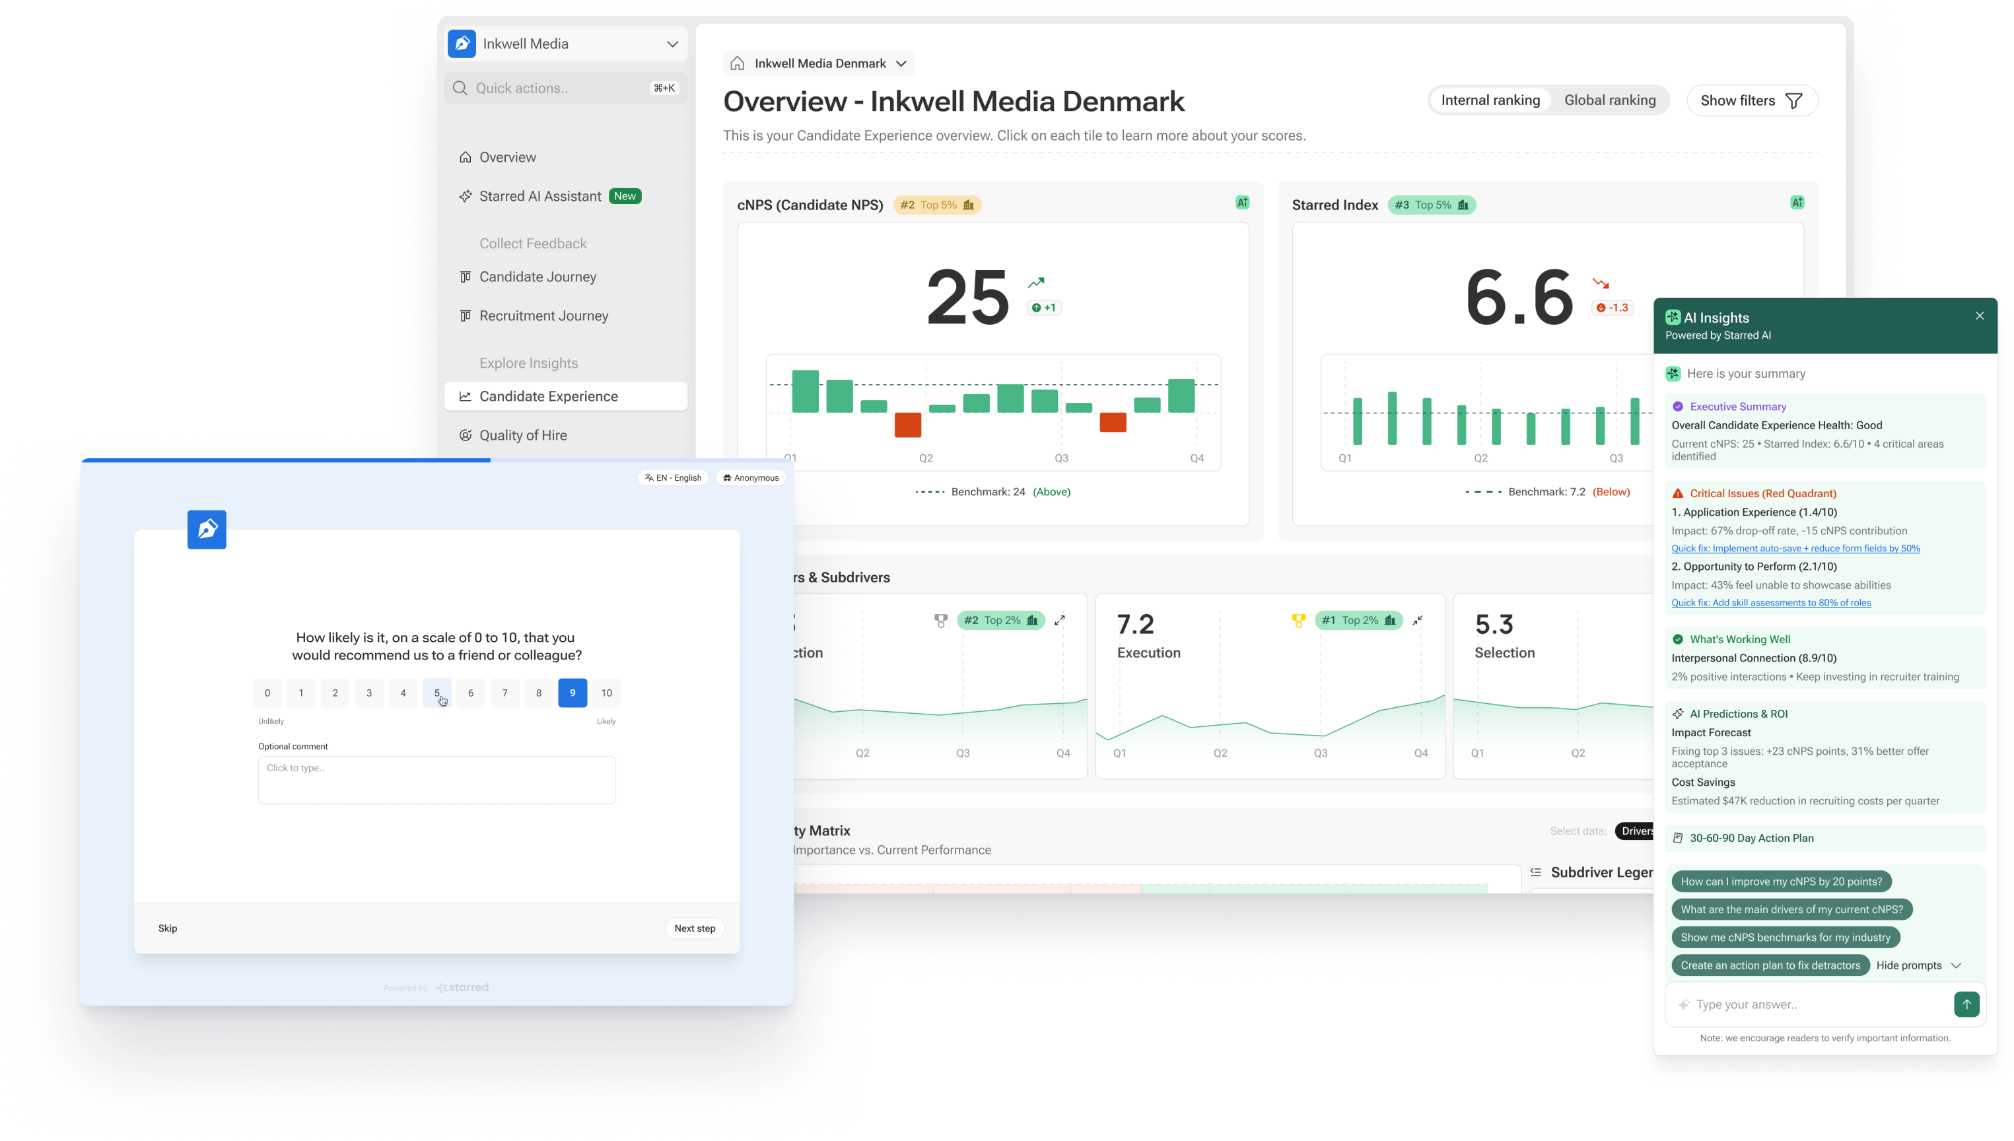Click the Candidate Experience chart icon
This screenshot has width=2014, height=1141.
pos(466,397)
